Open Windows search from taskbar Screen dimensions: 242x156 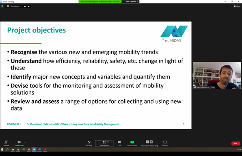[x=7, y=149]
